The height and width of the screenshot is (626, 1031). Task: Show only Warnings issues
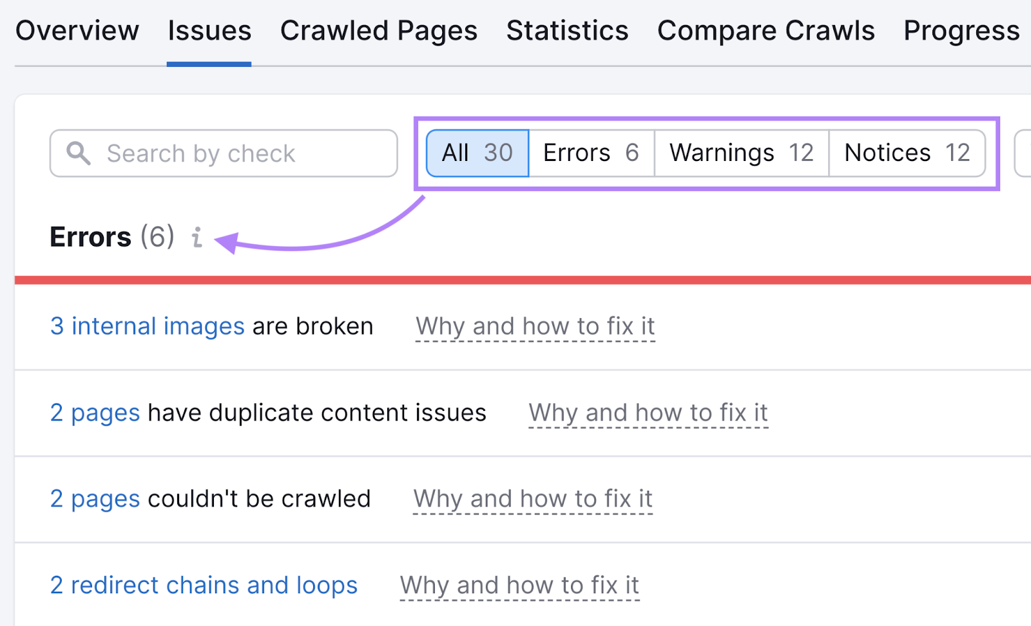click(740, 153)
